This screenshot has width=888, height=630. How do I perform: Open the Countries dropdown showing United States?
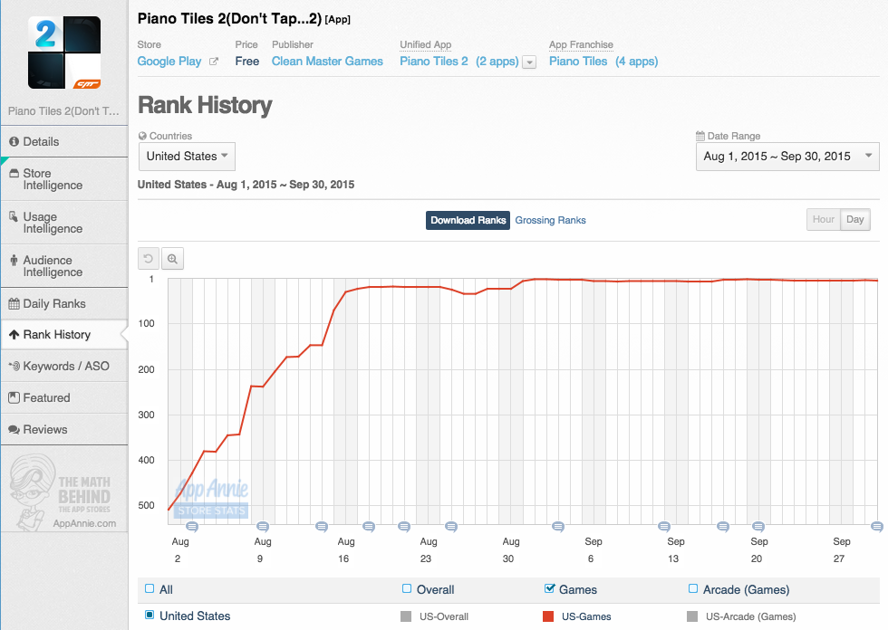point(187,157)
